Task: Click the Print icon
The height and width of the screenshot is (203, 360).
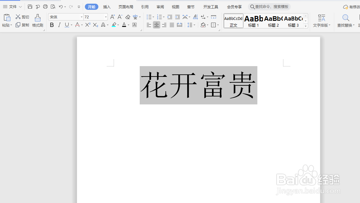Action: pyautogui.click(x=45, y=7)
